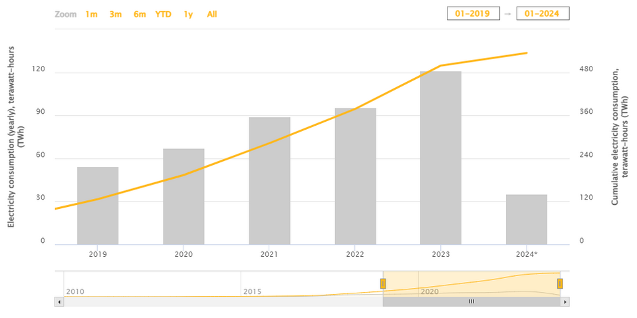
Task: Click the 2019 consumption bar
Action: click(x=98, y=206)
